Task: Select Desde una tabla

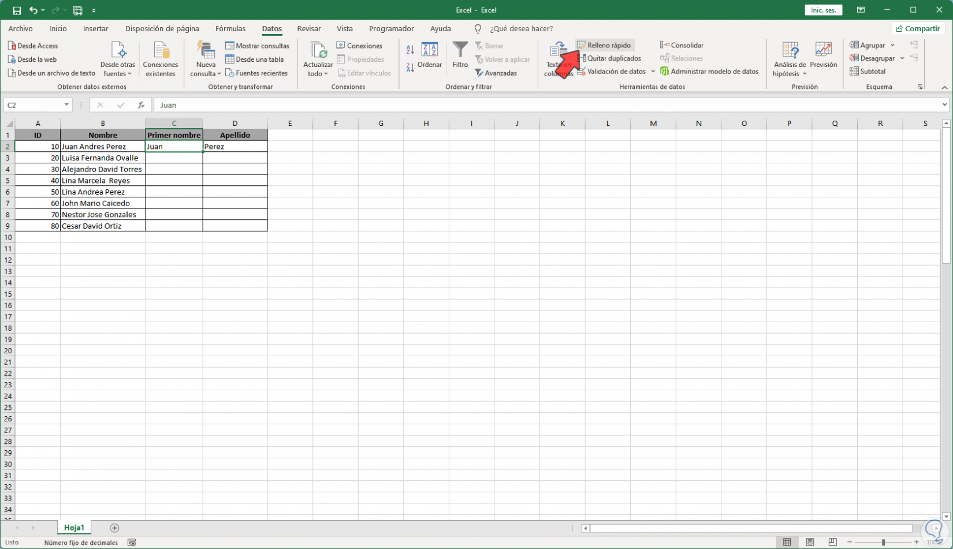Action: (x=254, y=59)
